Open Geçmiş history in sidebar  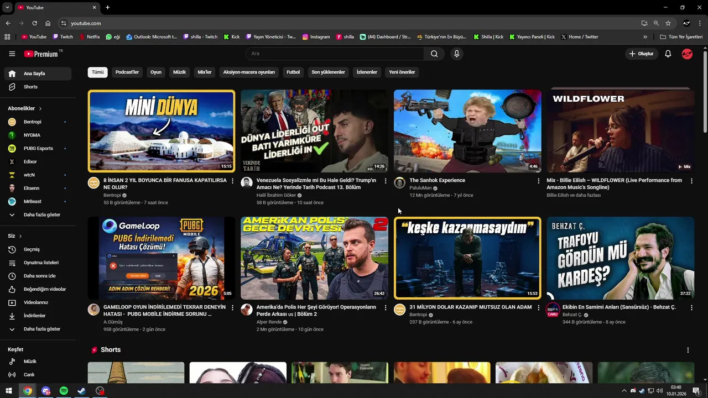pos(38,249)
